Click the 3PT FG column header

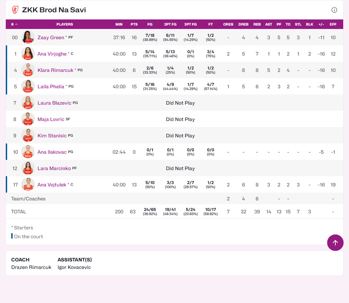click(x=190, y=24)
